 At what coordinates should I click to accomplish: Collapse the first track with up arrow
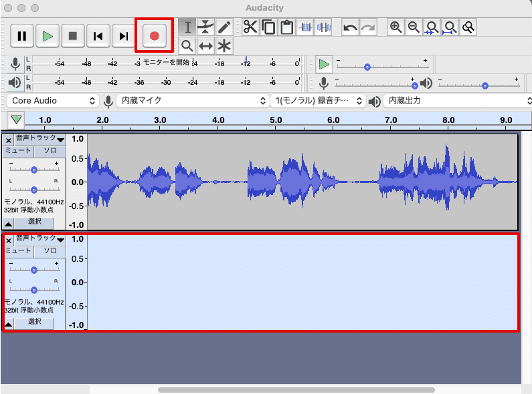(x=9, y=224)
